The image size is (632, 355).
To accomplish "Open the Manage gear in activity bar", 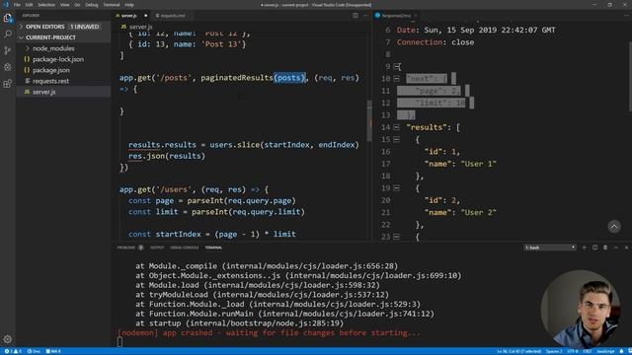I will (x=8, y=339).
